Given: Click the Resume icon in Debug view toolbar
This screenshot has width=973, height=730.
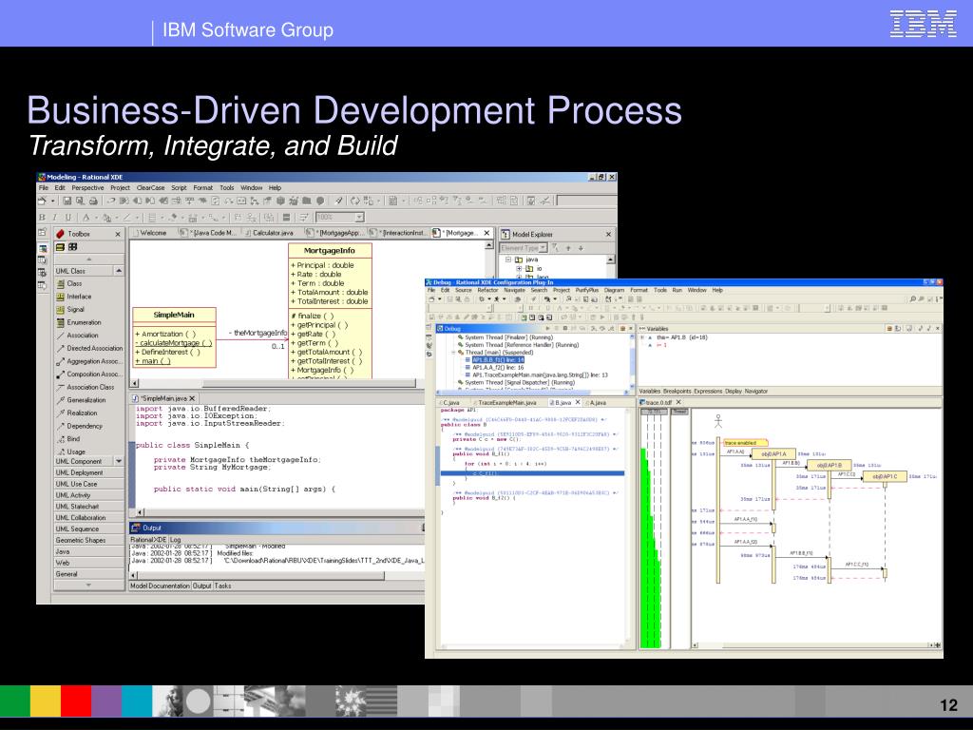Looking at the screenshot, I should tap(548, 328).
